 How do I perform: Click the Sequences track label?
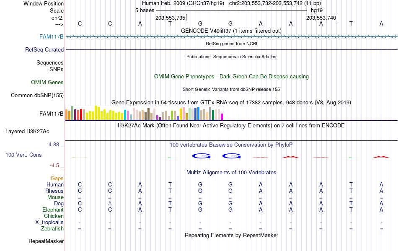tap(50, 63)
